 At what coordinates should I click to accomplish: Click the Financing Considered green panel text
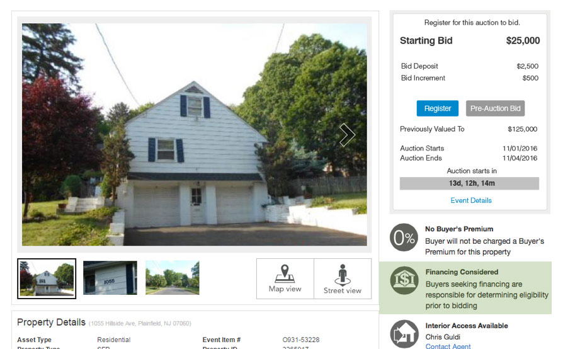coord(487,295)
